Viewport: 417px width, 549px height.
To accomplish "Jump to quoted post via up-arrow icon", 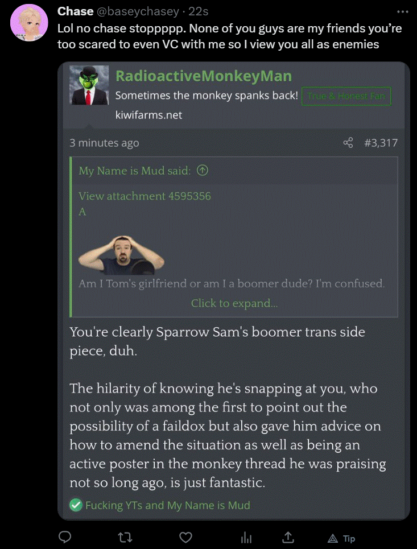I will (x=203, y=171).
